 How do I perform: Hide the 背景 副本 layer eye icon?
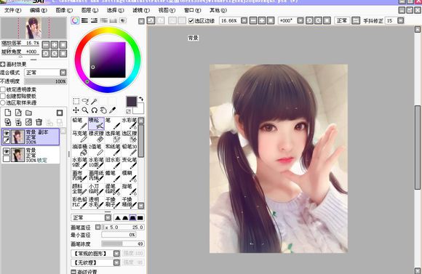coord(7,133)
